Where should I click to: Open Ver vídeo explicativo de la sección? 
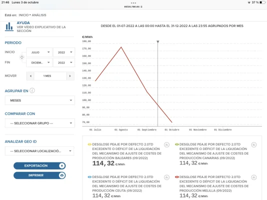[41, 29]
